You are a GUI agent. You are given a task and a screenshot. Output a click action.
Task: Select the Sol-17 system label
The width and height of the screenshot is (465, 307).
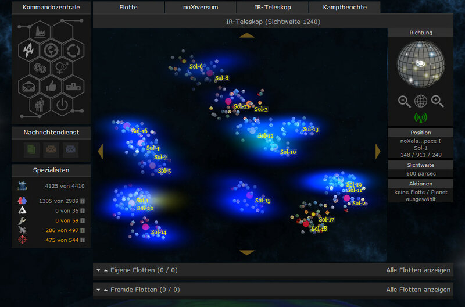tap(327, 220)
